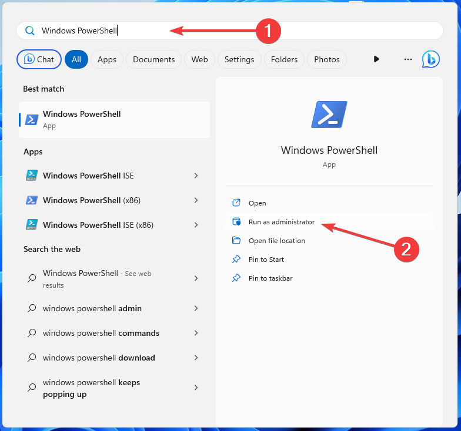Select 'windows powershell keeps popping up' suggestion
This screenshot has width=461, height=431.
click(x=114, y=388)
